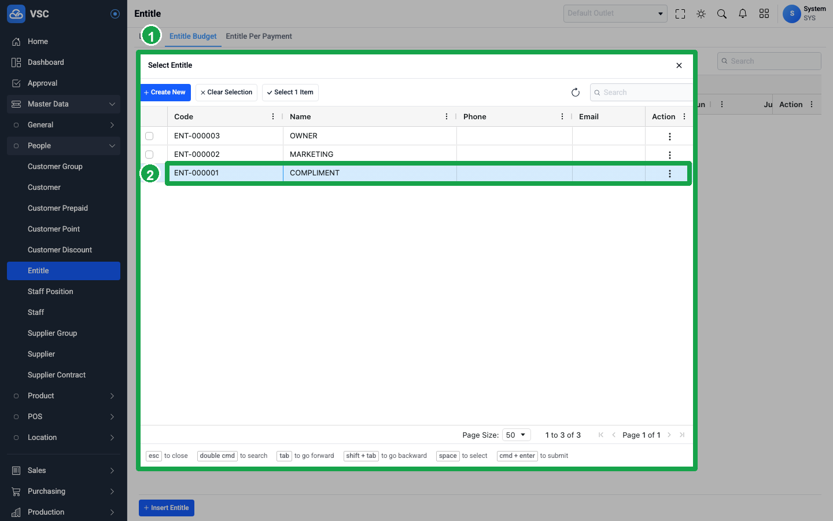Open background table Action column menu
833x521 pixels.
pos(812,105)
